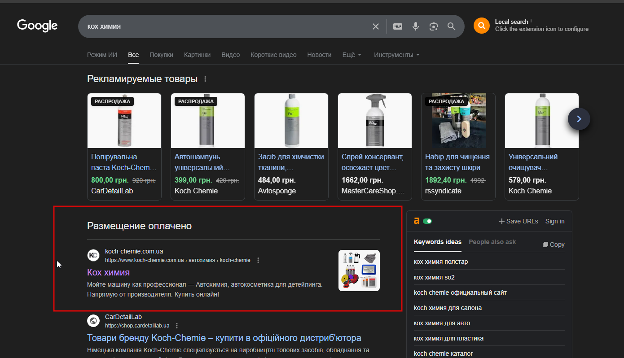The image size is (624, 358).
Task: Open the Кох химия sponsored link
Action: pyautogui.click(x=108, y=272)
